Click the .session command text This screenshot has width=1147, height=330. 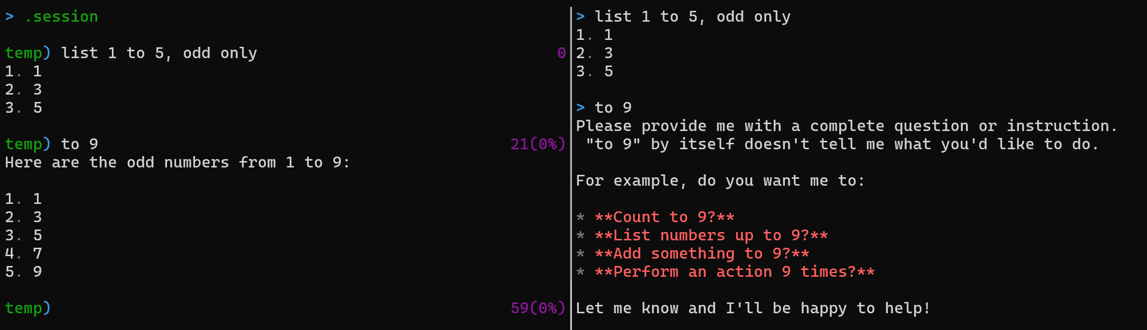click(x=61, y=17)
